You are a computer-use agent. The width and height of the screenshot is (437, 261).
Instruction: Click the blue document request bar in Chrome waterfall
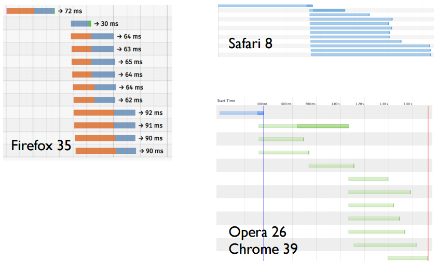click(242, 113)
